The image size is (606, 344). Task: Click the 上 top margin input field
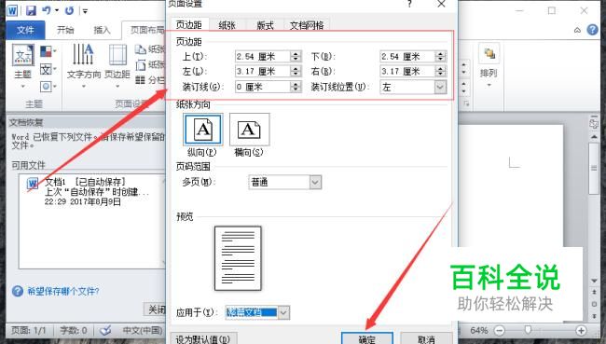(x=263, y=57)
